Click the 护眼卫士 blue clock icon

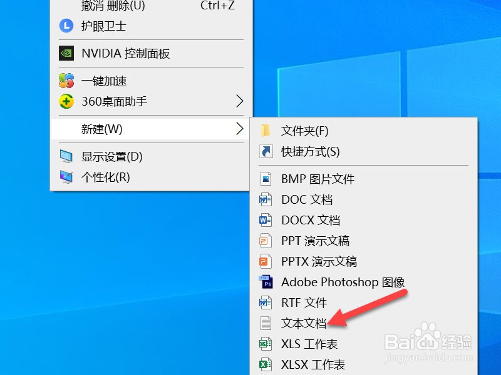click(66, 26)
